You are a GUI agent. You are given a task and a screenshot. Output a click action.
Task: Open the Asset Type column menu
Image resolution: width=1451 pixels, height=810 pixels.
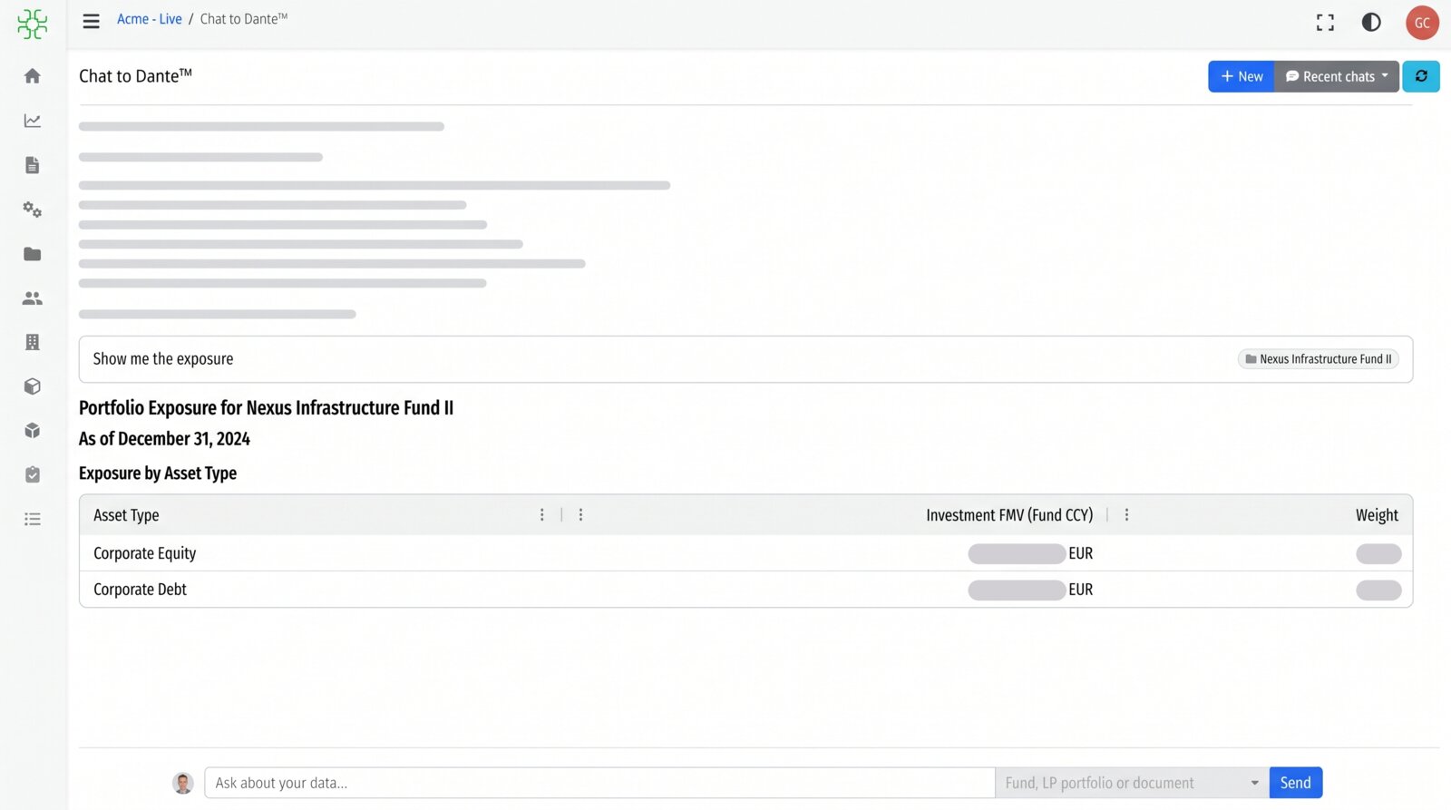click(x=542, y=515)
